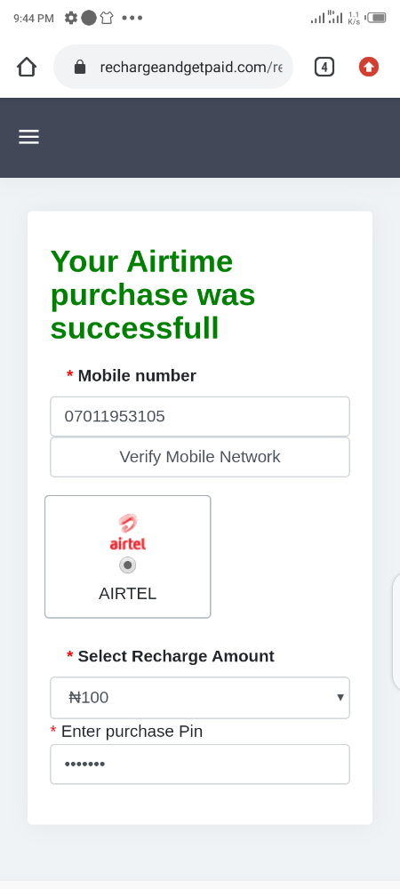400x889 pixels.
Task: Click the Verify Mobile Network button
Action: [x=200, y=457]
